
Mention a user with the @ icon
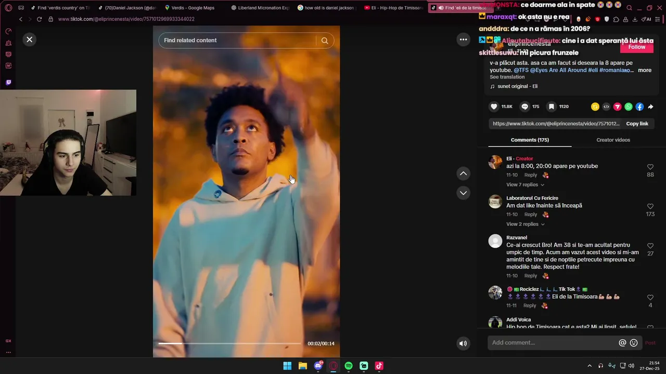622,343
